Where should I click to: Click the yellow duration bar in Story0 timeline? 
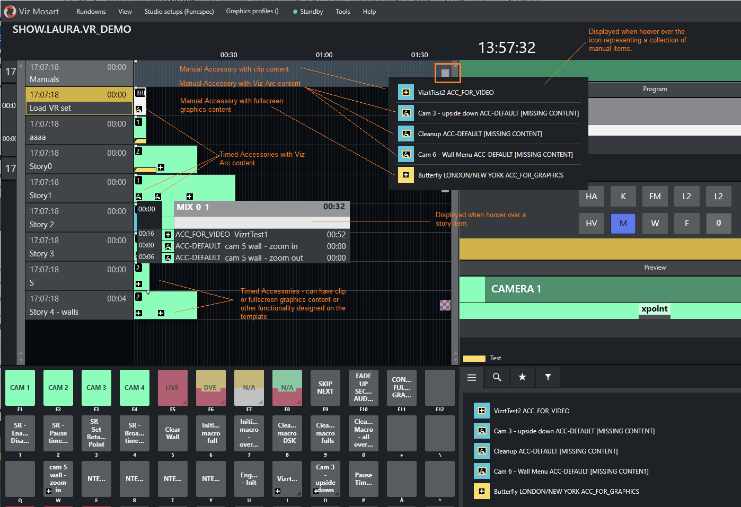click(x=145, y=170)
